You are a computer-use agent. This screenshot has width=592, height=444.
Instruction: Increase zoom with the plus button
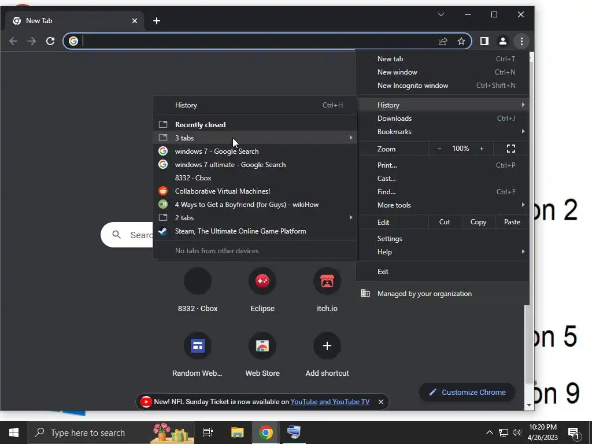tap(482, 149)
